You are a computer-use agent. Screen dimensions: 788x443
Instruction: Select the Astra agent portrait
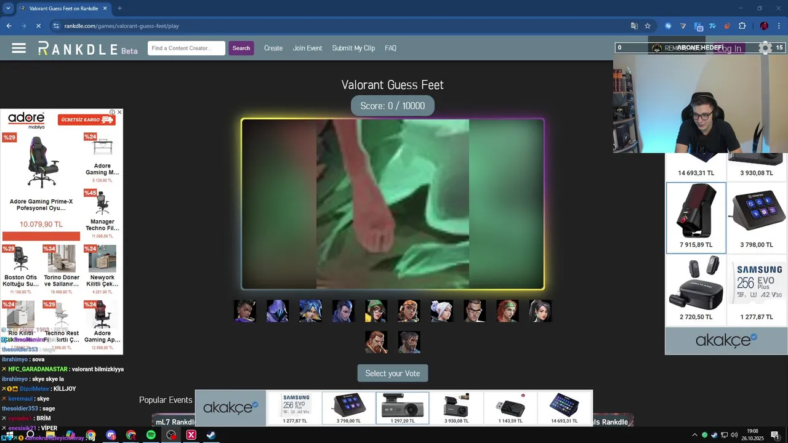(245, 311)
